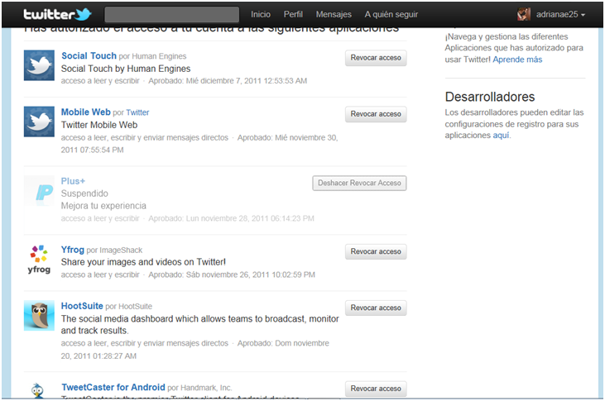Viewport: 605px width, 401px height.
Task: Click the adrianae25 profile avatar
Action: pyautogui.click(x=524, y=14)
